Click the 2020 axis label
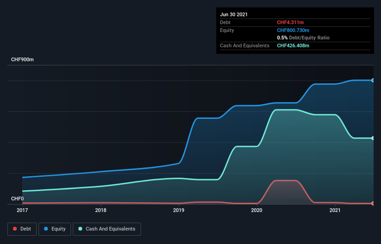381x244 pixels. (257, 210)
